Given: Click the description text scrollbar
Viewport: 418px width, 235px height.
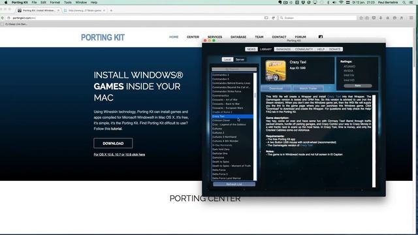Looking at the screenshot, I should pos(374,141).
